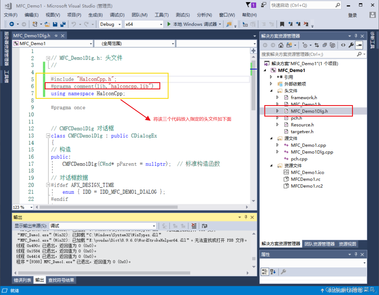Click the 快速启动 quick launch search box
379x295 pixels.
pyautogui.click(x=302, y=5)
